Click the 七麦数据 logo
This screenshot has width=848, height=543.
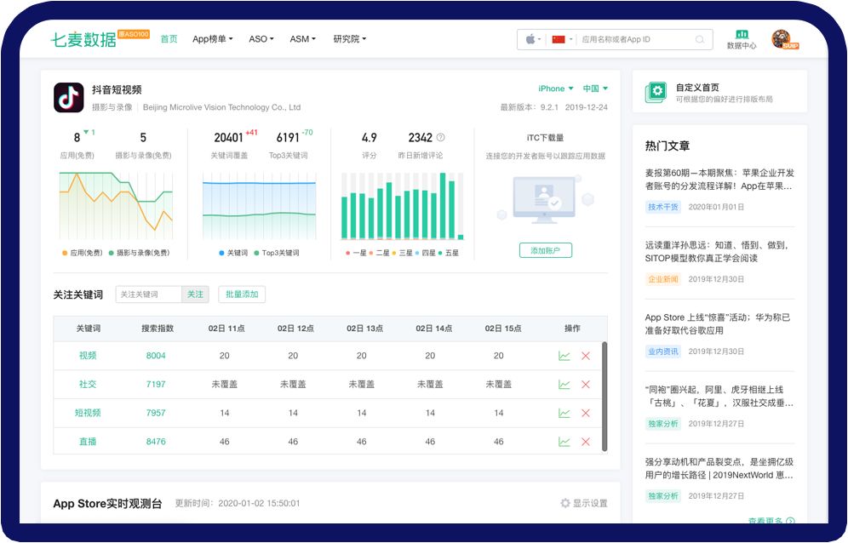point(83,39)
